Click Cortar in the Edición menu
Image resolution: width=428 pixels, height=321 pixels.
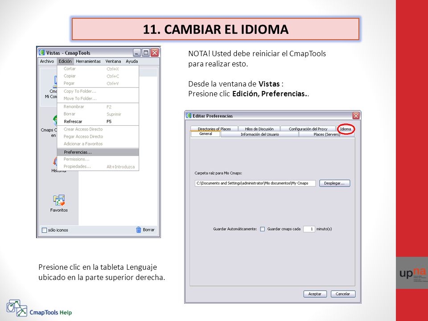pos(98,69)
